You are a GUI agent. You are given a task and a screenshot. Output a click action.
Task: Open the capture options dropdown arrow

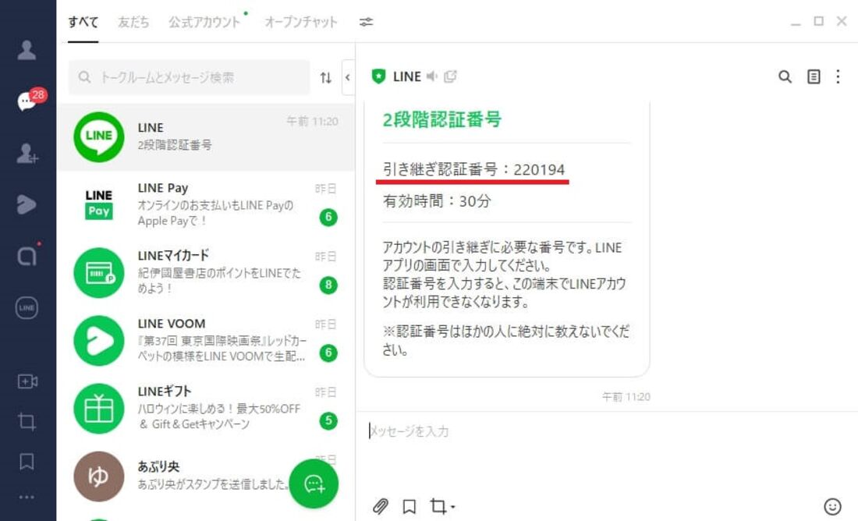pos(451,506)
